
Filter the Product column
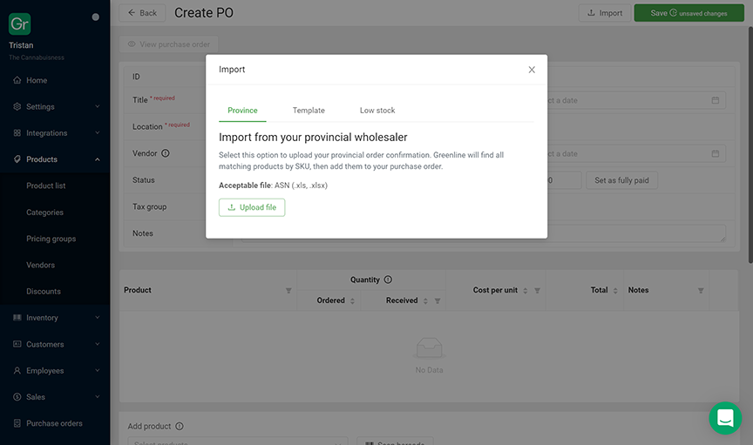coord(288,291)
